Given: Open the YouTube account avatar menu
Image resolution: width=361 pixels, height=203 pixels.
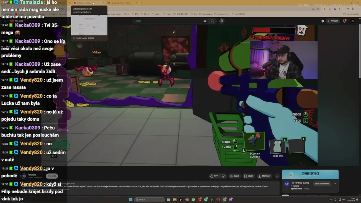Looking at the screenshot, I should pyautogui.click(x=352, y=21).
